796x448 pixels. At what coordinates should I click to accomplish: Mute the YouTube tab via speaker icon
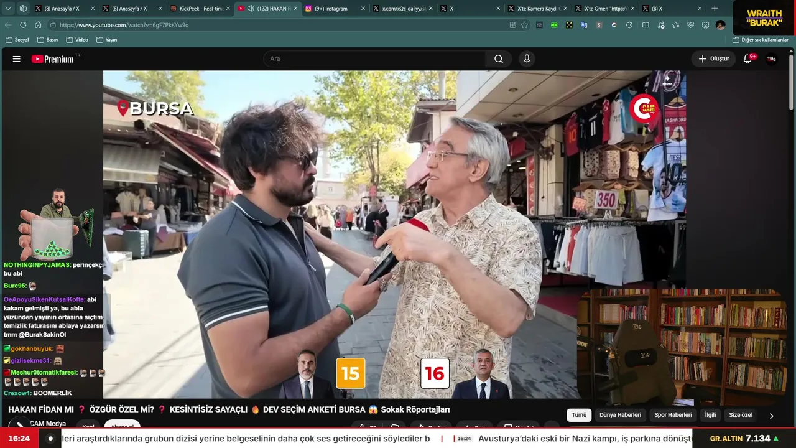pos(251,9)
